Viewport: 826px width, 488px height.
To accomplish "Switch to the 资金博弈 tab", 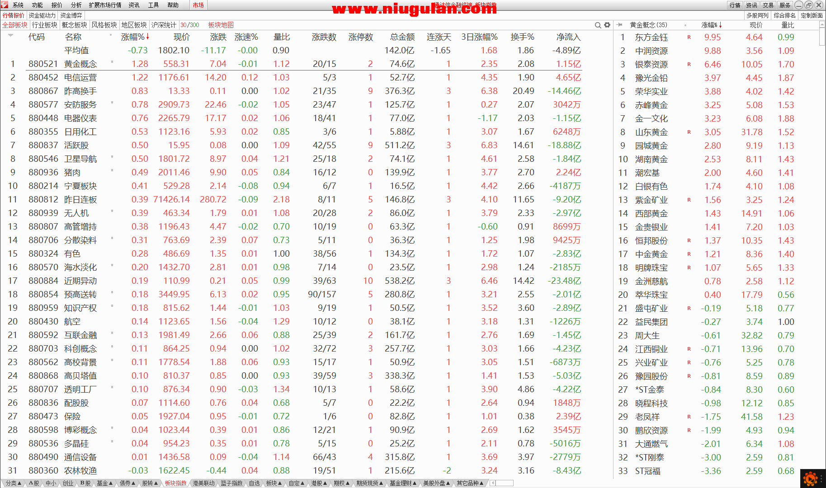I will [x=71, y=15].
